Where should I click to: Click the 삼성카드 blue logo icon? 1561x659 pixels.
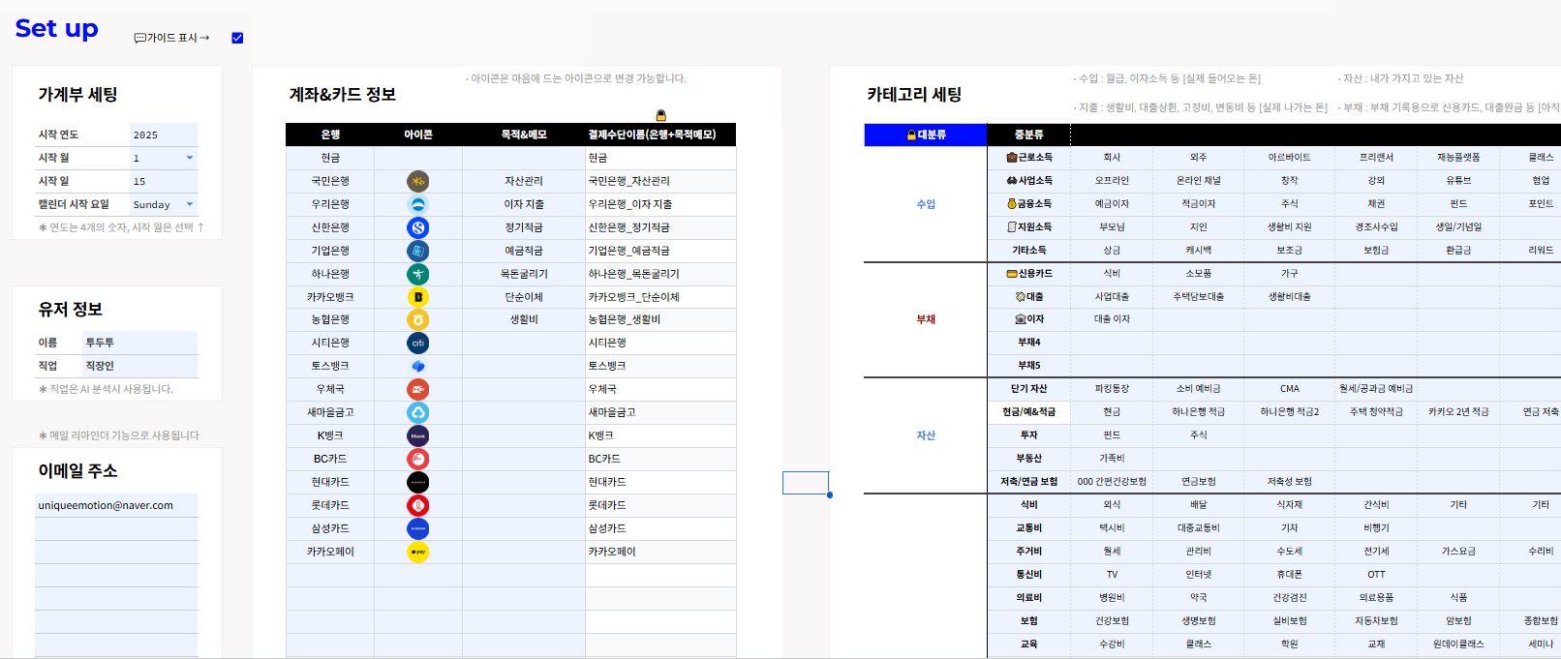pyautogui.click(x=418, y=528)
